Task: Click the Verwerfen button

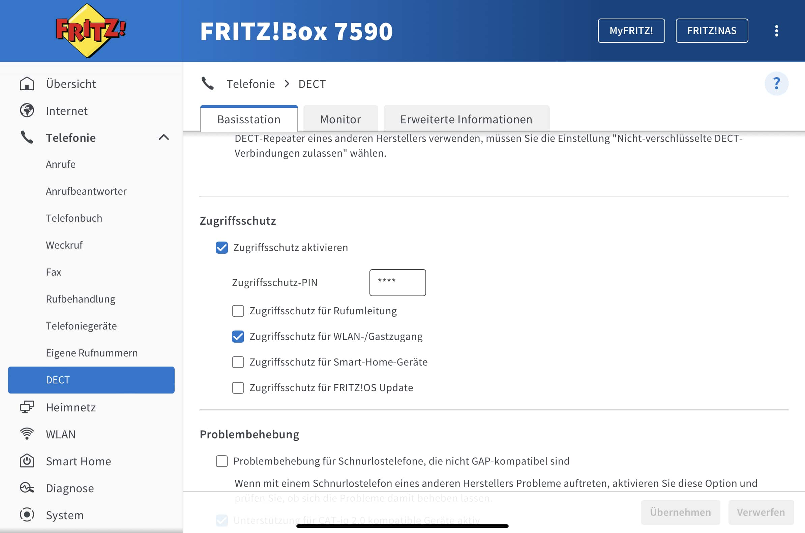Action: tap(761, 512)
